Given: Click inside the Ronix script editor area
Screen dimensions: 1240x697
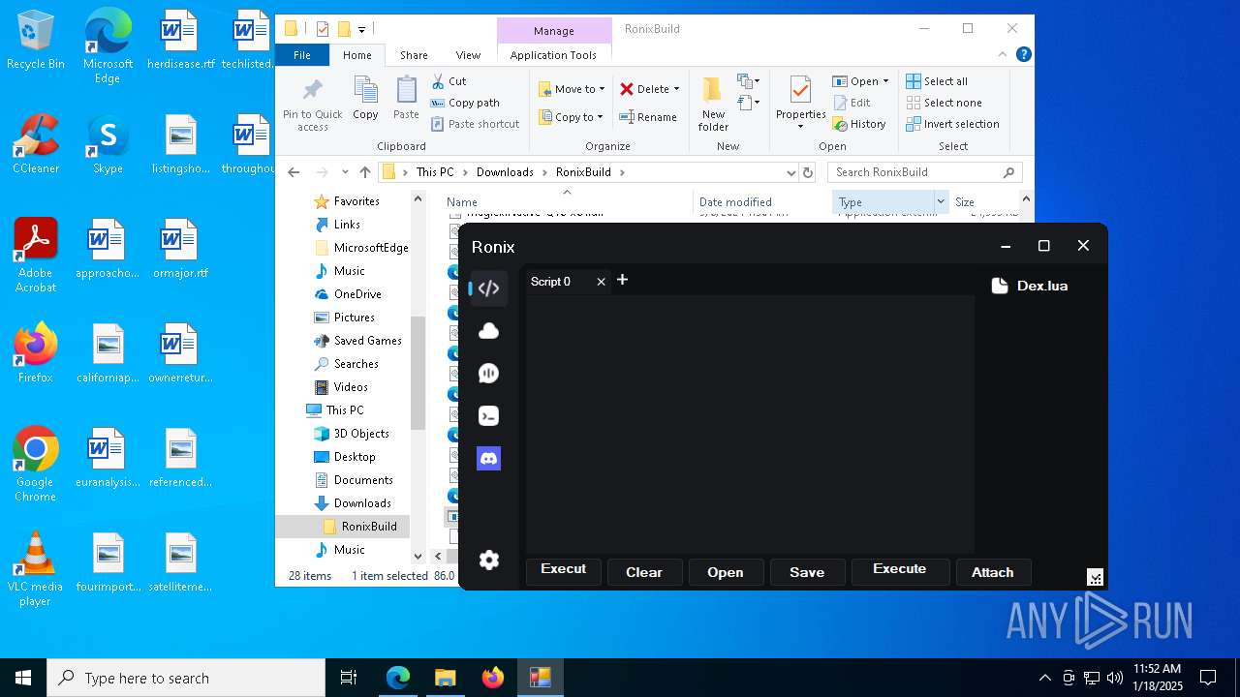Looking at the screenshot, I should 750,424.
